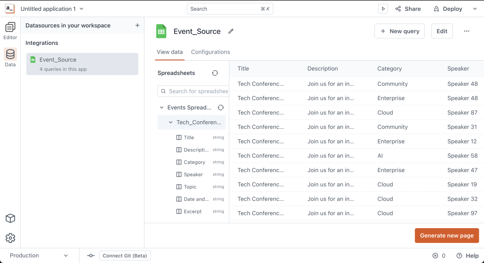
Task: Click the Generate new page button
Action: point(447,235)
